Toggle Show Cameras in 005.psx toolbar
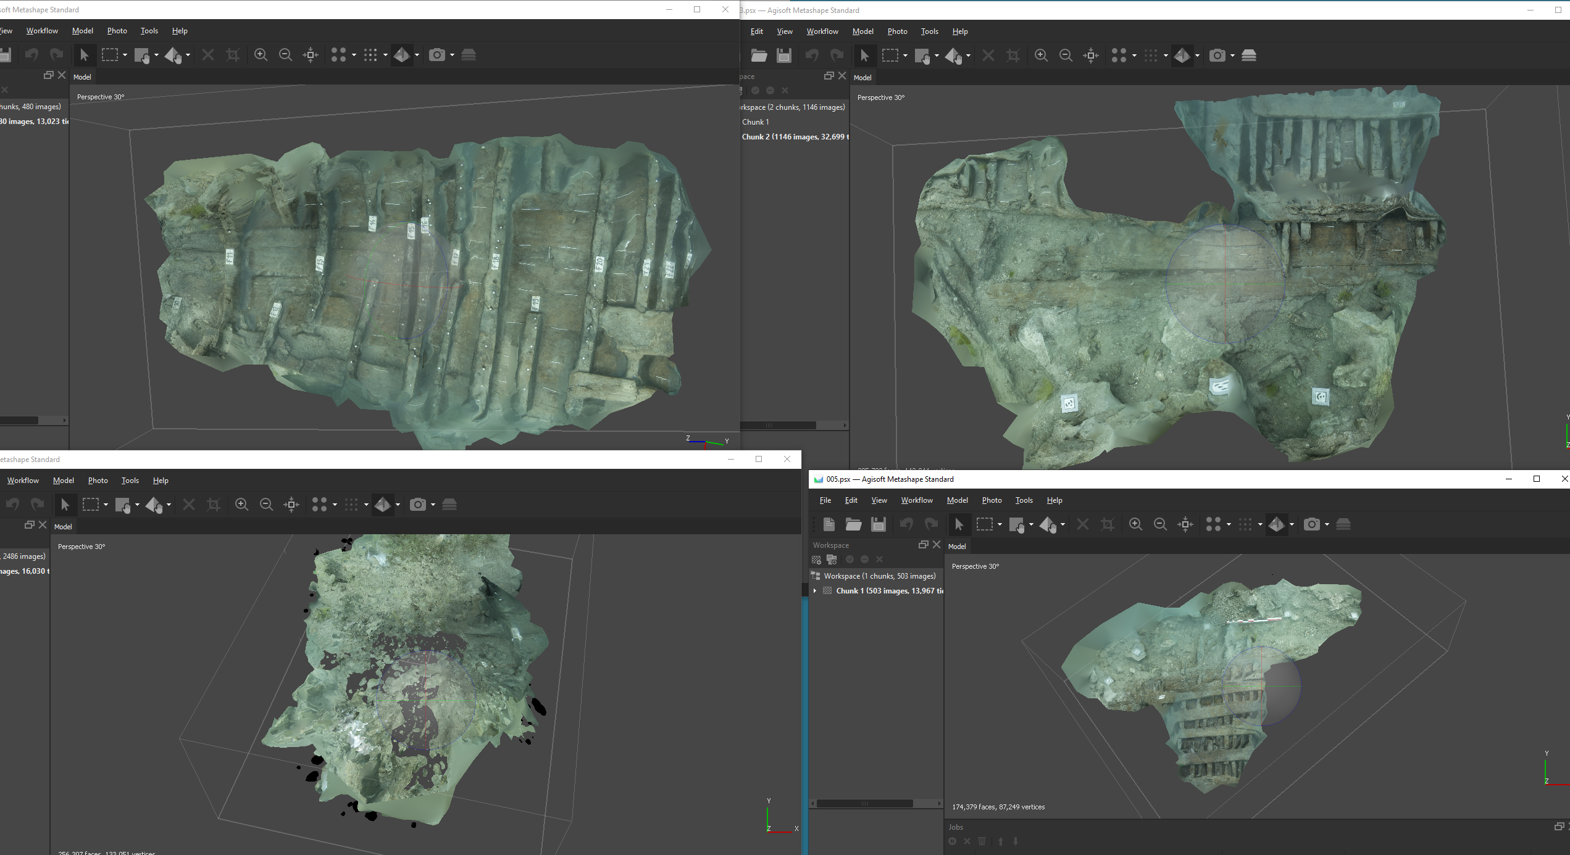This screenshot has height=855, width=1570. pos(1311,524)
